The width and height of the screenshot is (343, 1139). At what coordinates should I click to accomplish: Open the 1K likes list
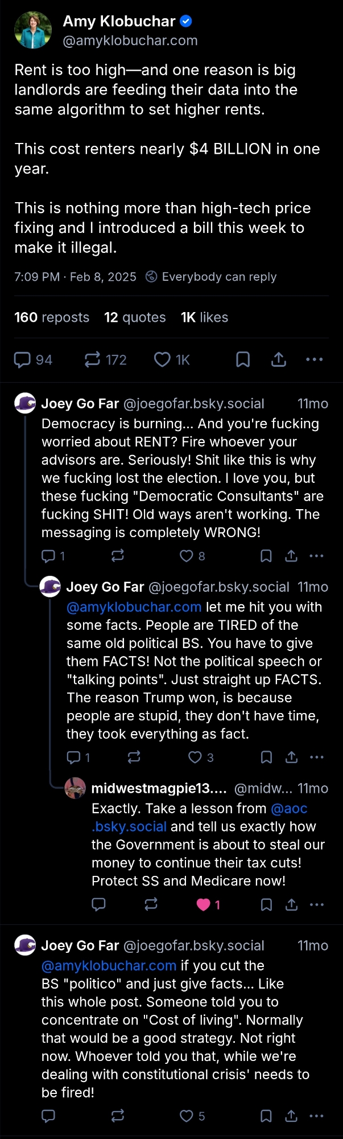click(x=204, y=318)
